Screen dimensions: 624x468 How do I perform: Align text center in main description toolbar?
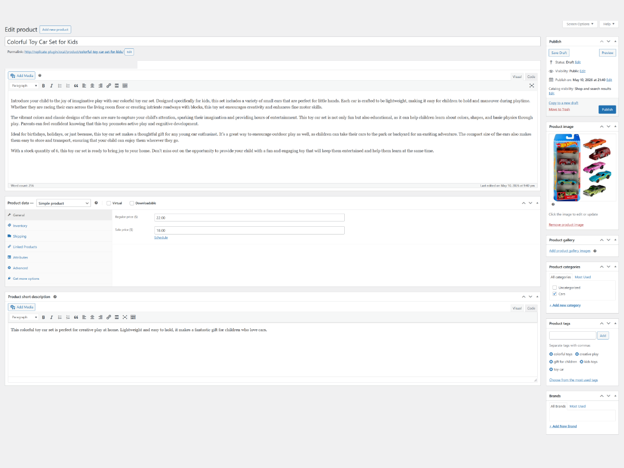pos(92,85)
